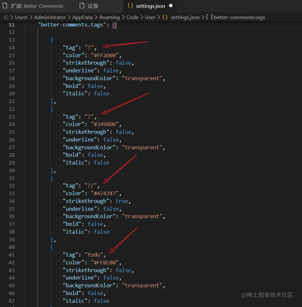Click line number 22 in the gutter
The width and height of the screenshot is (302, 307).
[12, 109]
